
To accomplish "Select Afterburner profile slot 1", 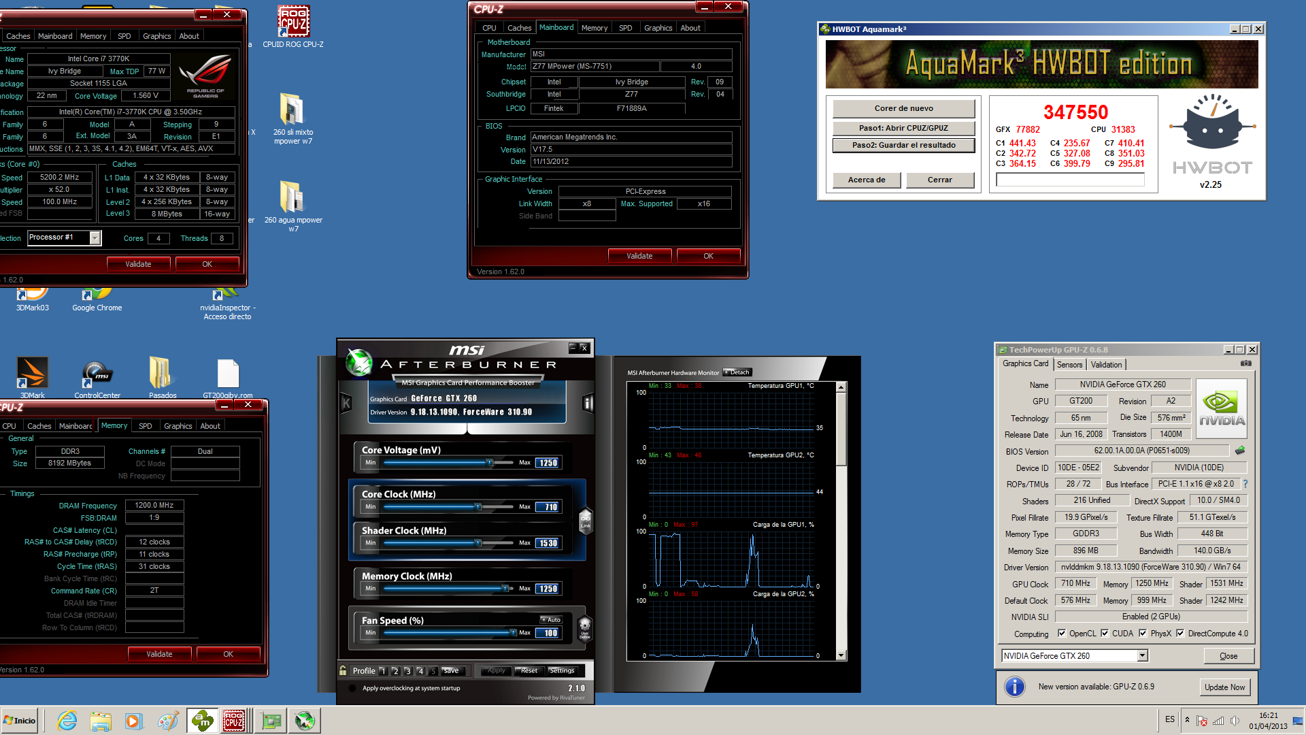I will [x=383, y=671].
